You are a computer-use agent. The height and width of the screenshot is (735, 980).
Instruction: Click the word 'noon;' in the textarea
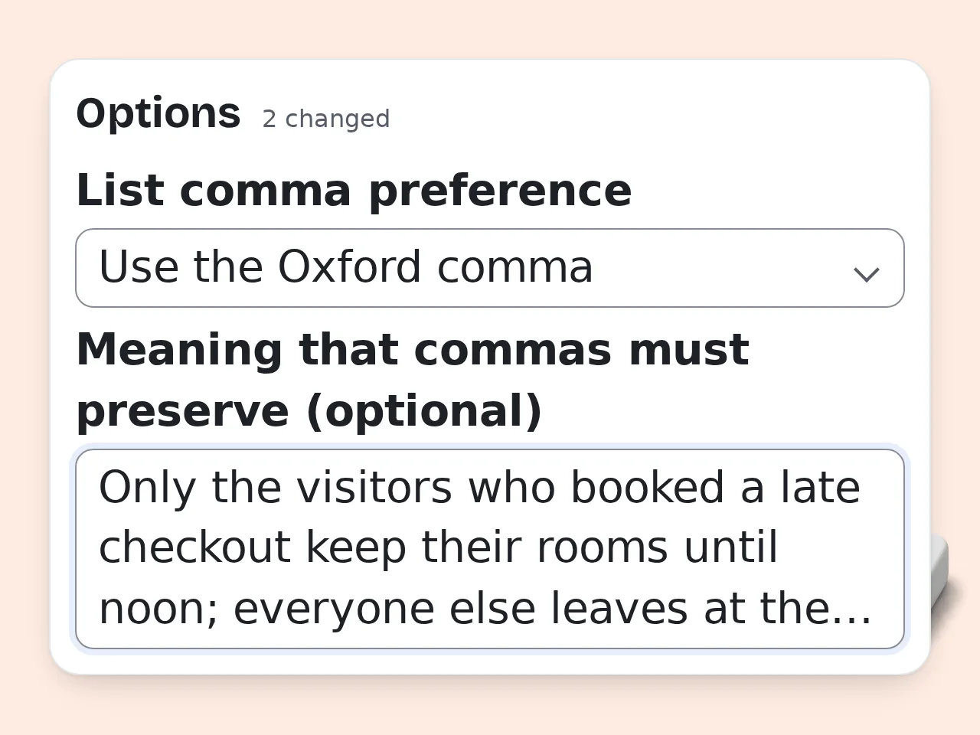(x=159, y=609)
